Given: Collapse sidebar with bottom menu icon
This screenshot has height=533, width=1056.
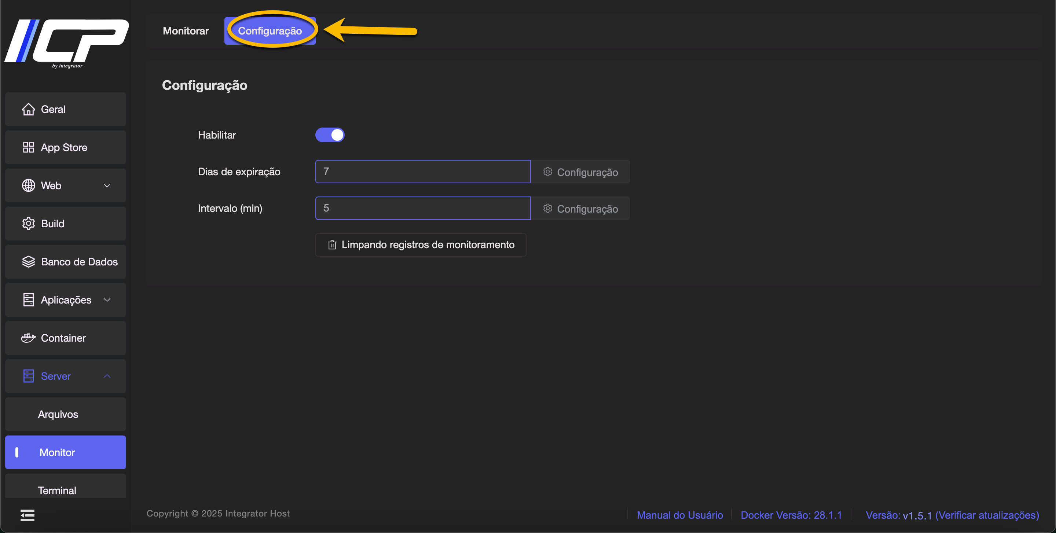Looking at the screenshot, I should pyautogui.click(x=27, y=515).
